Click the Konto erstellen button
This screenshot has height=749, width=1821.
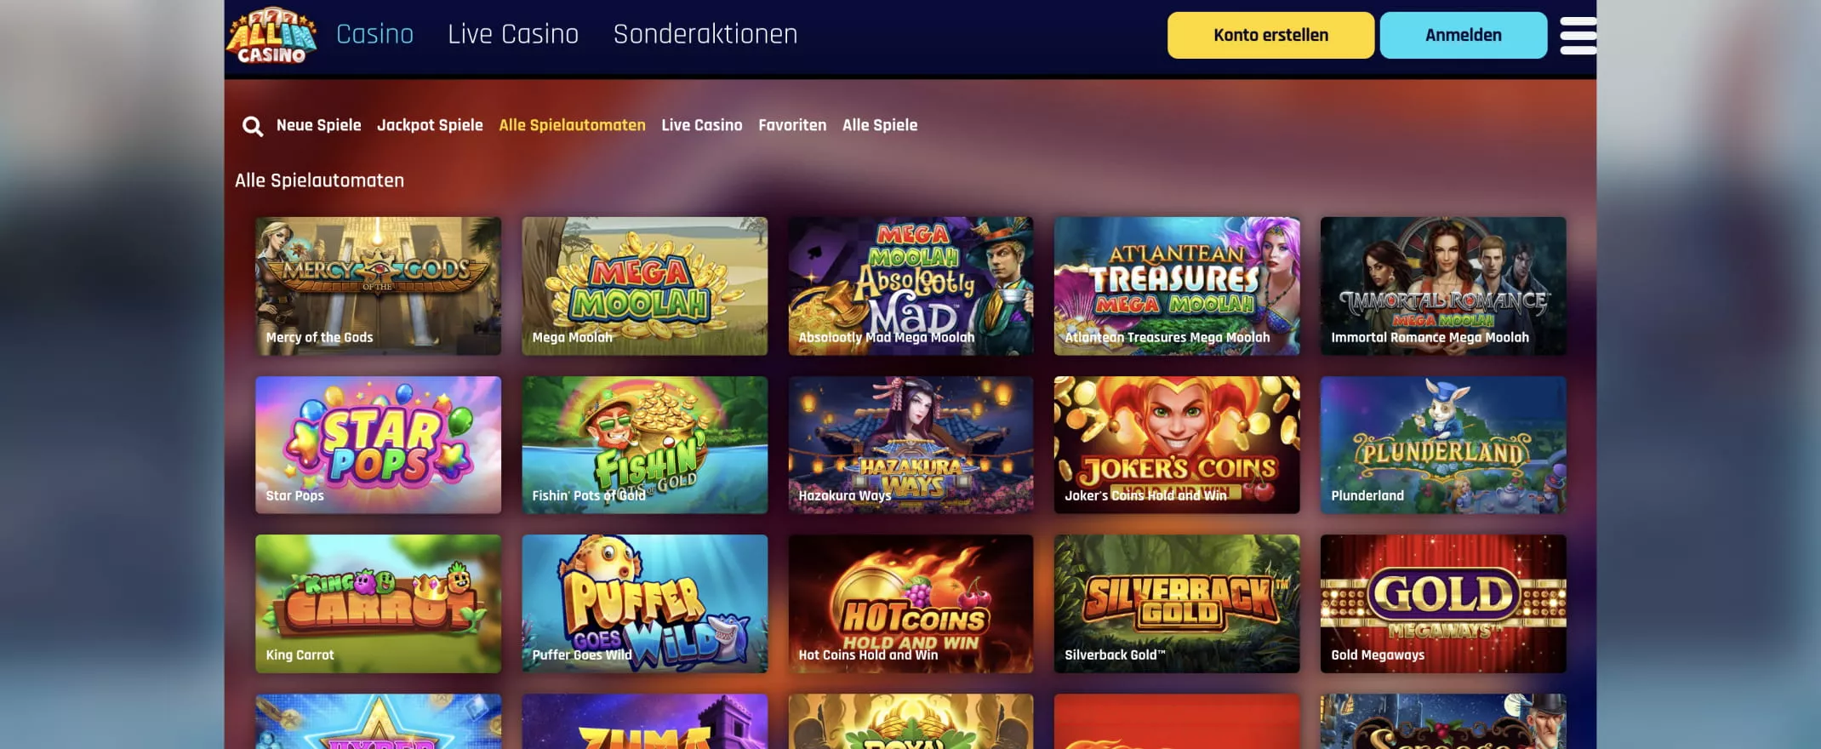coord(1270,35)
